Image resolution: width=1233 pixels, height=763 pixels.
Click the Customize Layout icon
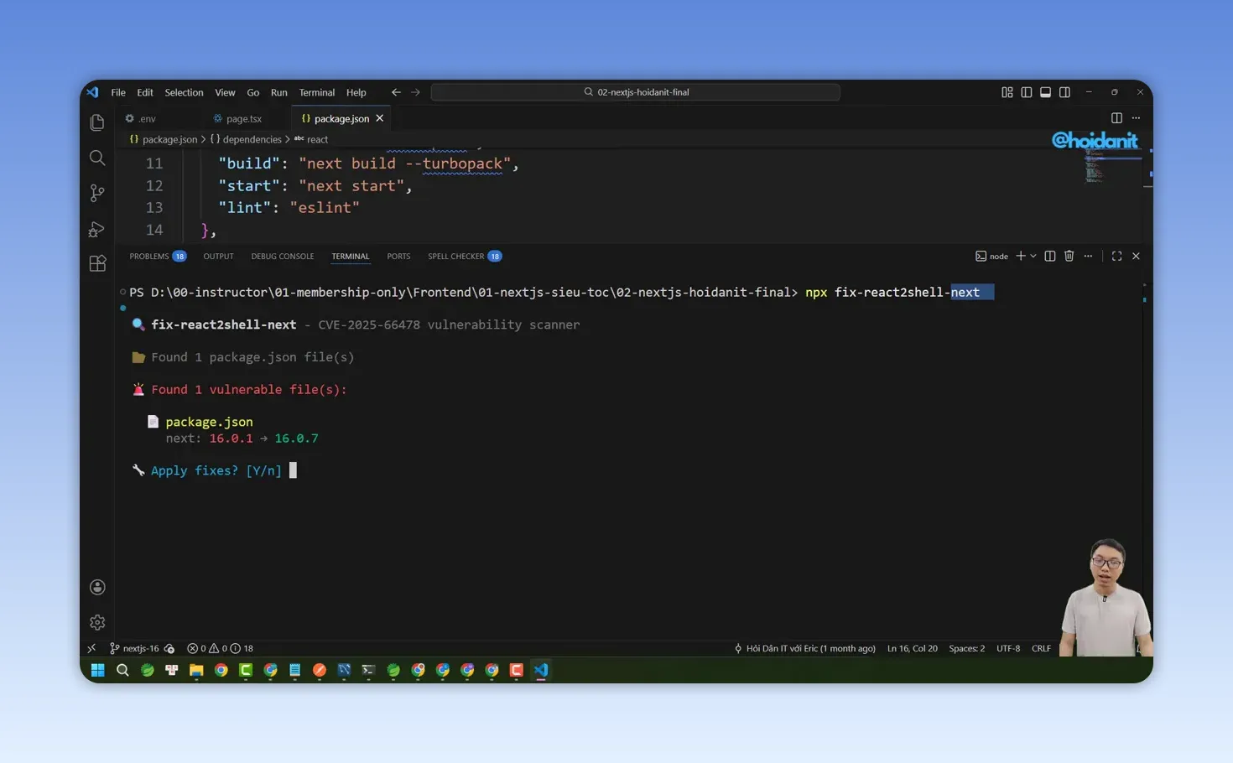(x=1007, y=92)
